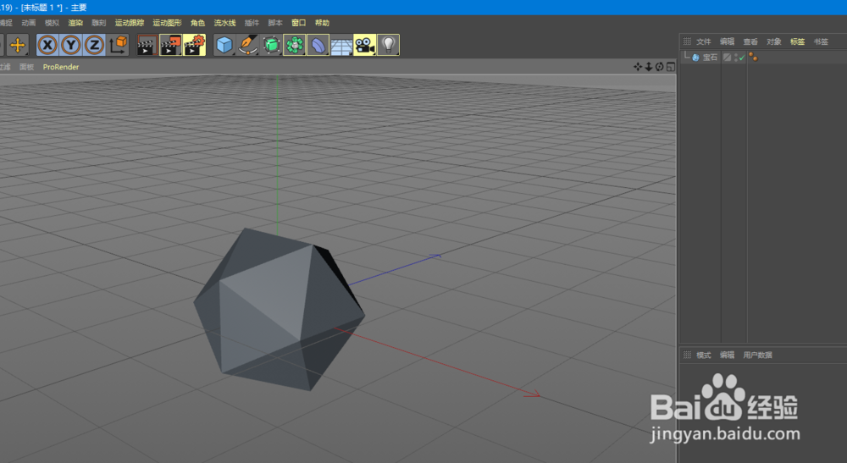Render the active view clapperboard
847x463 pixels.
[x=147, y=46]
